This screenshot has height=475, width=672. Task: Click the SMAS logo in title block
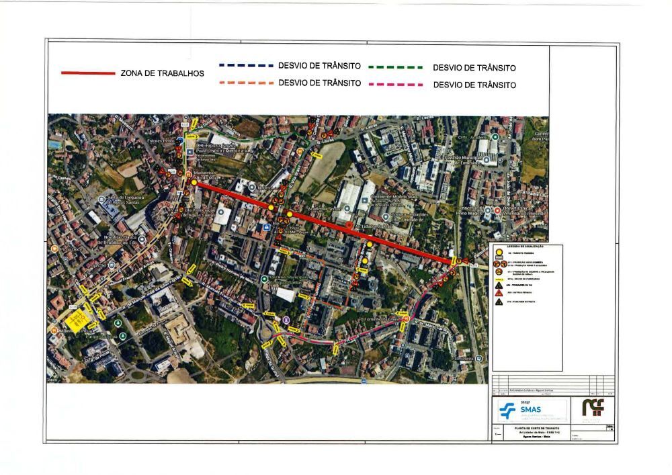531,412
